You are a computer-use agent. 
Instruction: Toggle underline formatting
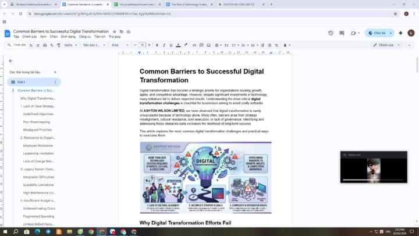172,45
